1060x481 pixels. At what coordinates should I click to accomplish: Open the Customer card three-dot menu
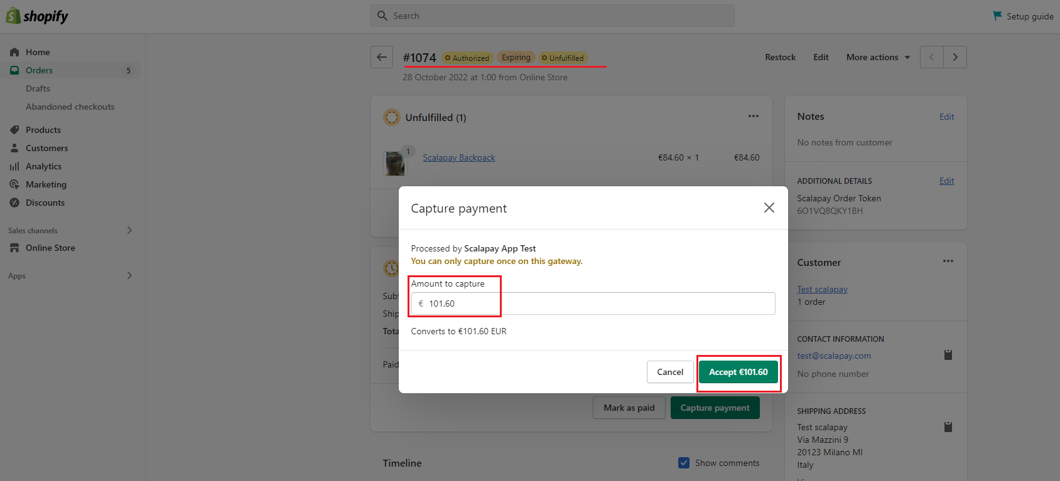tap(948, 261)
